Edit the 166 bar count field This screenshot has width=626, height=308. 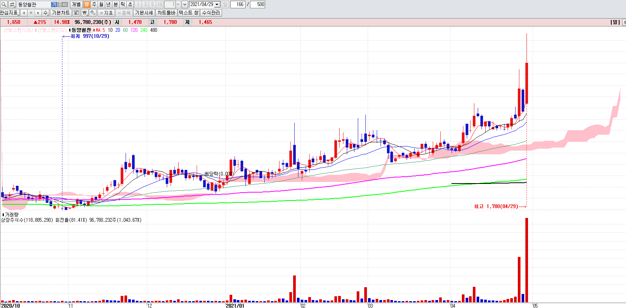pos(238,5)
